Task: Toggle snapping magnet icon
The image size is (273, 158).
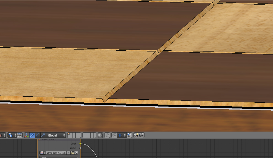Action: click(x=114, y=135)
